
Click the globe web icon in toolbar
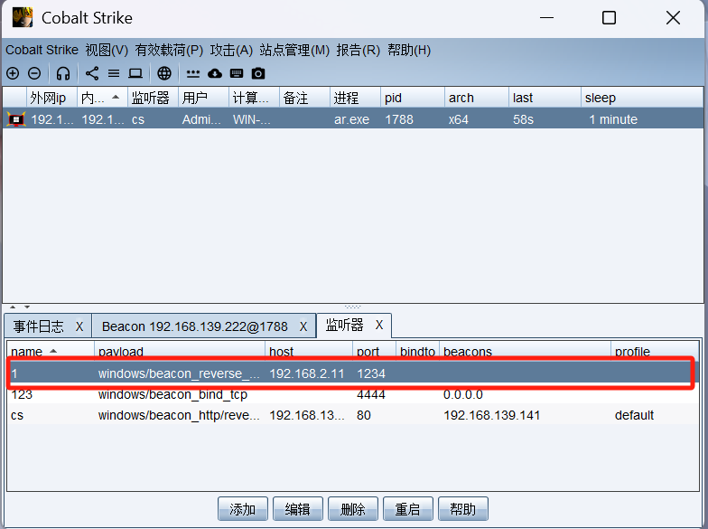[164, 73]
